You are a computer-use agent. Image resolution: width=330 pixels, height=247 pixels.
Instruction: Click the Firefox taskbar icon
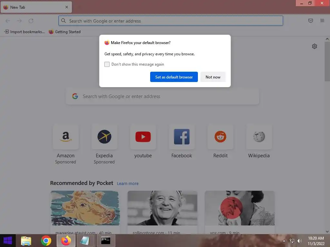click(66, 241)
